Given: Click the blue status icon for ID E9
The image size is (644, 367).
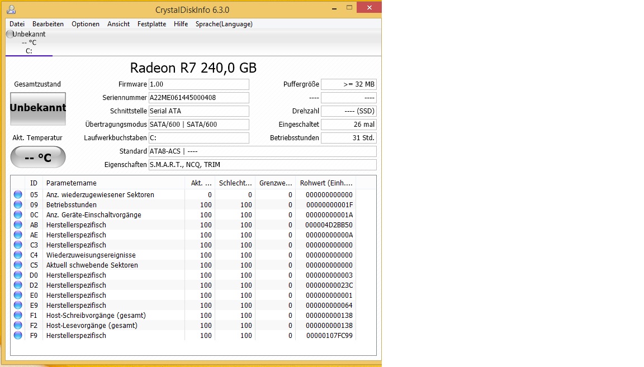Looking at the screenshot, I should point(18,305).
